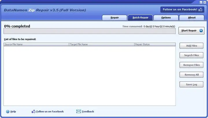Click the Remove Files button
Image resolution: width=208 pixels, height=118 pixels.
point(192,65)
